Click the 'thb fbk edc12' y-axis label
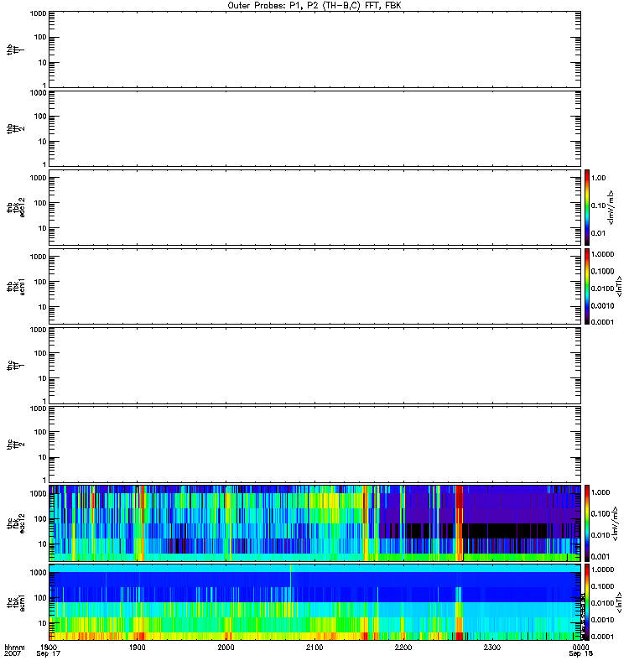Screen dimensions: 629x671 tap(15, 207)
